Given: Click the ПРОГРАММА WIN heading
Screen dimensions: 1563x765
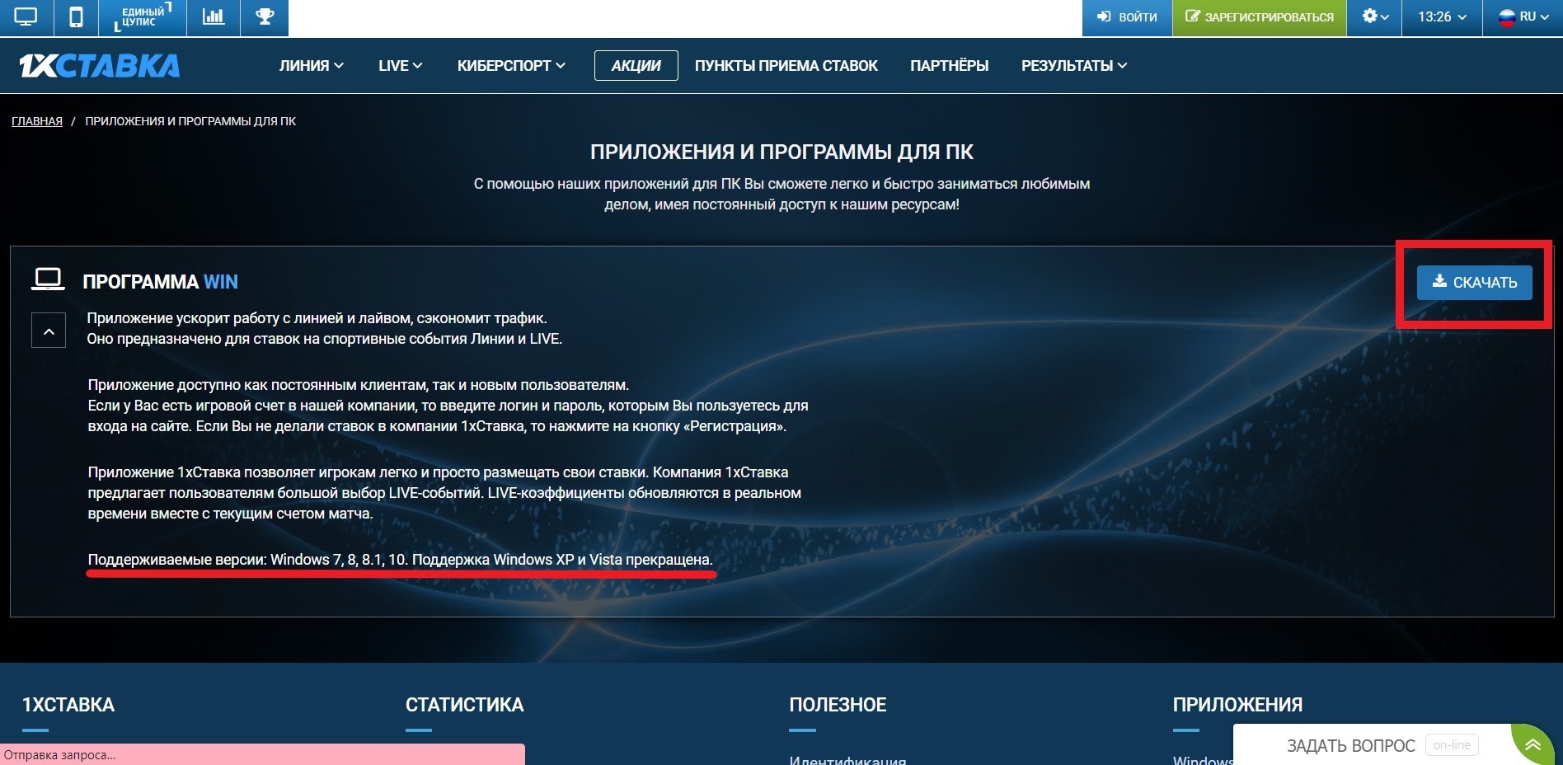Looking at the screenshot, I should tap(160, 282).
